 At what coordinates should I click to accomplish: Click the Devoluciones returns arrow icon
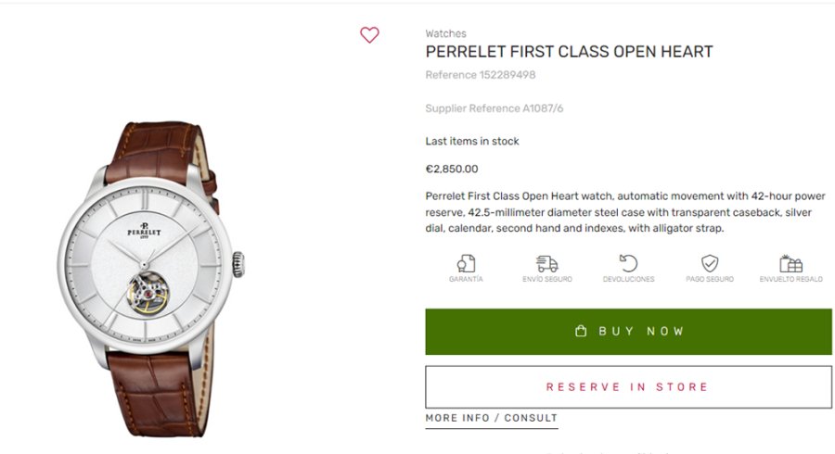coord(628,263)
